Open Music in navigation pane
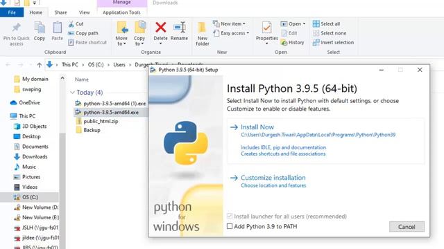 tap(25, 167)
